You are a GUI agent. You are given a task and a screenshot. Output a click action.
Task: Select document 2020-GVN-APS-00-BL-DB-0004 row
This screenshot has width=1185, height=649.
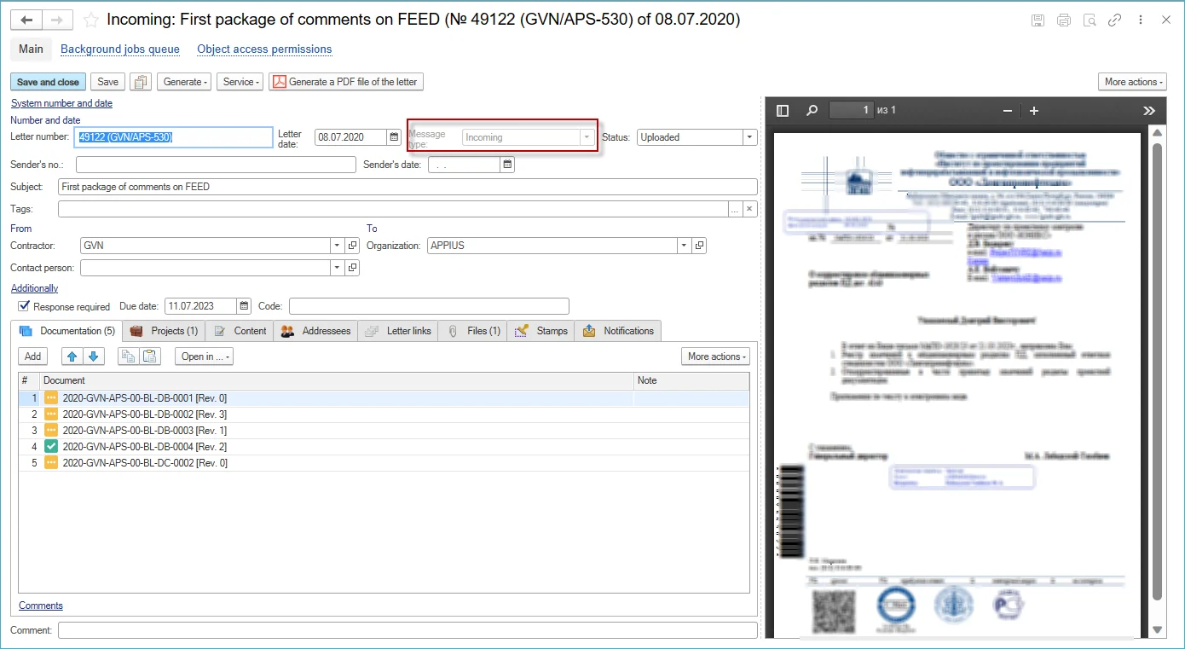145,447
